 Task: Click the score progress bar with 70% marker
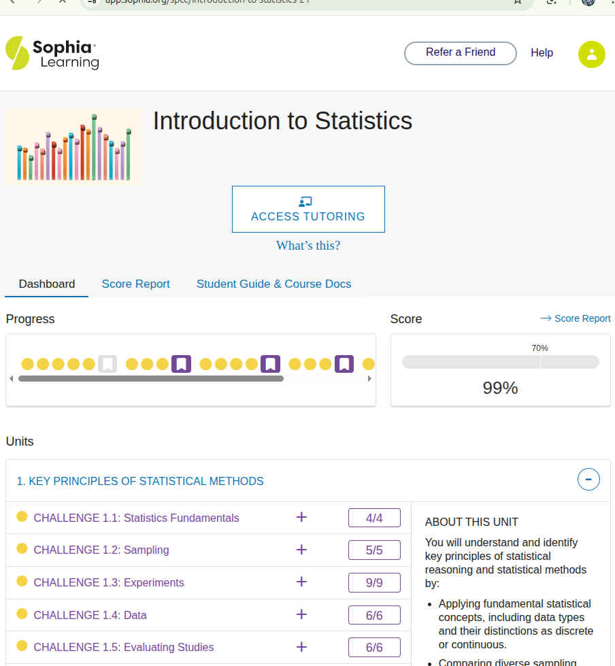[500, 362]
